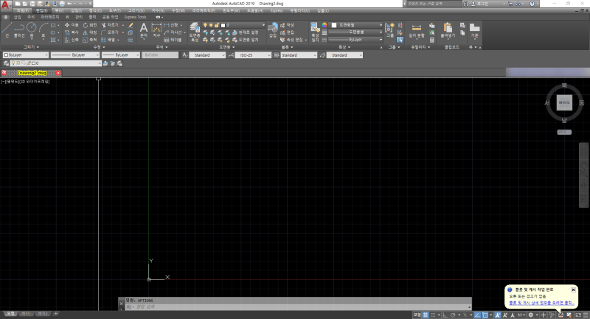The width and height of the screenshot is (590, 319).
Task: Click the plot details link in notification
Action: coord(541,302)
